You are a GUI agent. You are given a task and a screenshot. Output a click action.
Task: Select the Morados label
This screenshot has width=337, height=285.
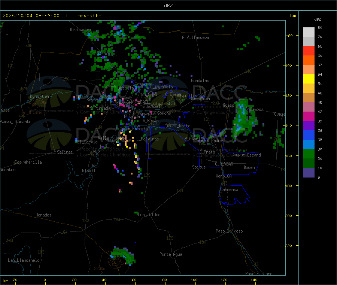coord(43,215)
